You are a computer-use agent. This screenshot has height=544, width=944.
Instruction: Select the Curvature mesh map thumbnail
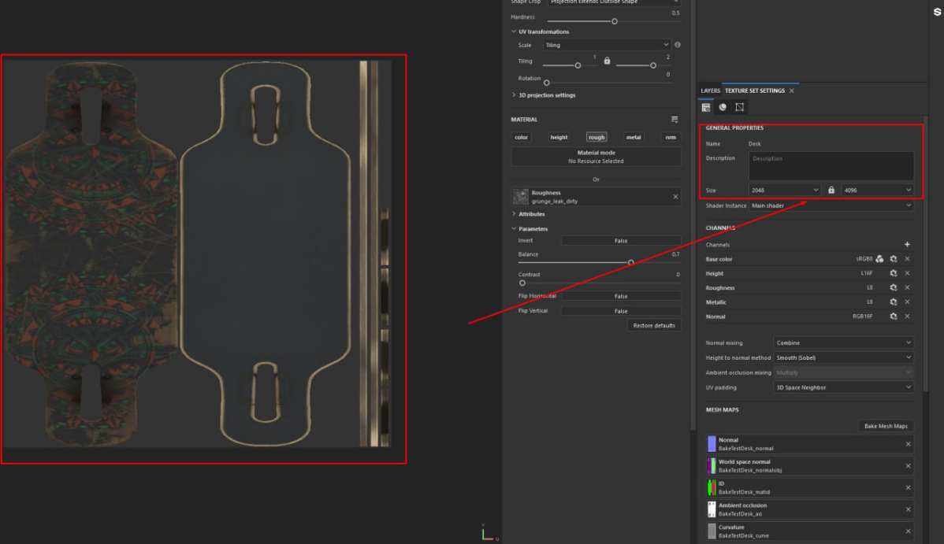coord(712,531)
